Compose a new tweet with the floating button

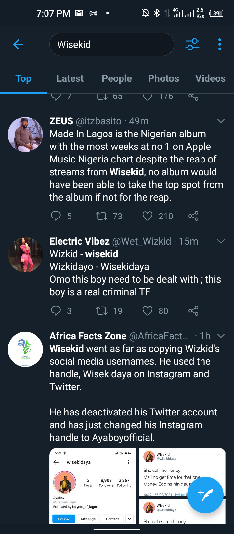pyautogui.click(x=205, y=495)
